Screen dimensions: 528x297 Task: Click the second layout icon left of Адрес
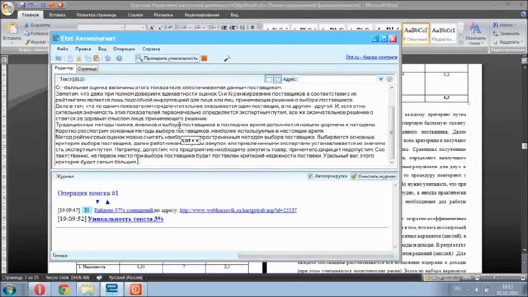277,79
